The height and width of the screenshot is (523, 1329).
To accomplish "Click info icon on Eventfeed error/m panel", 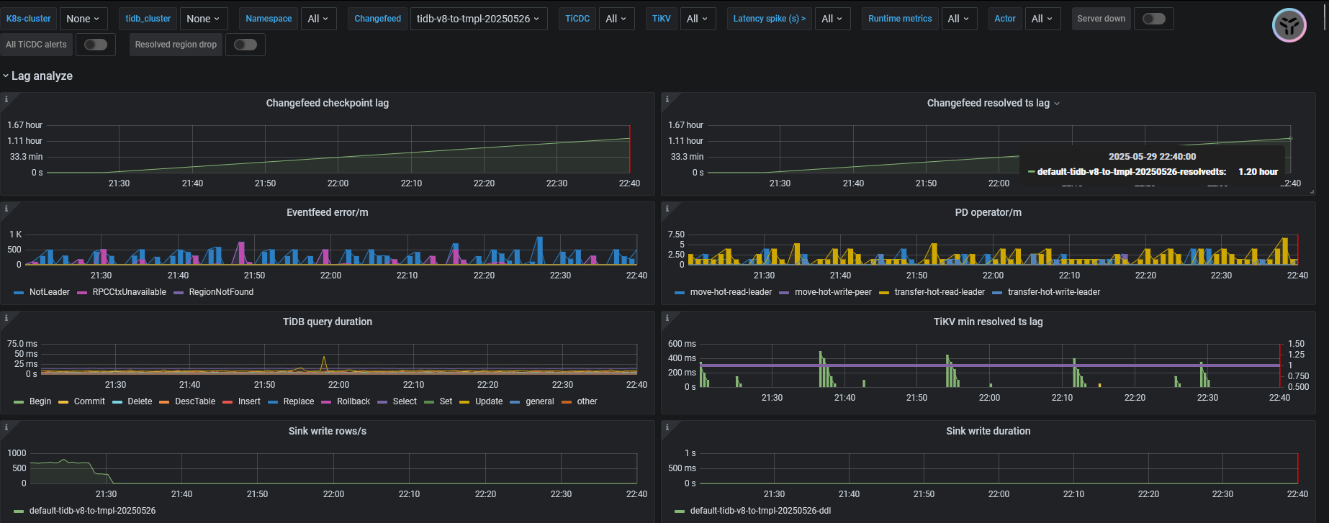I will 6,209.
